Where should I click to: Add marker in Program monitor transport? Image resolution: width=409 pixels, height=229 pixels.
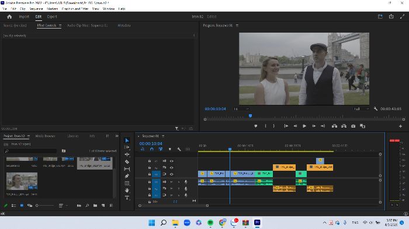(256, 126)
